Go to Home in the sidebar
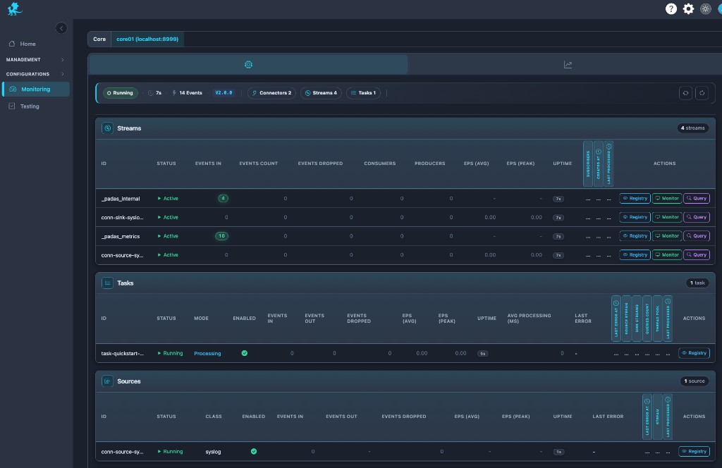 tap(27, 44)
